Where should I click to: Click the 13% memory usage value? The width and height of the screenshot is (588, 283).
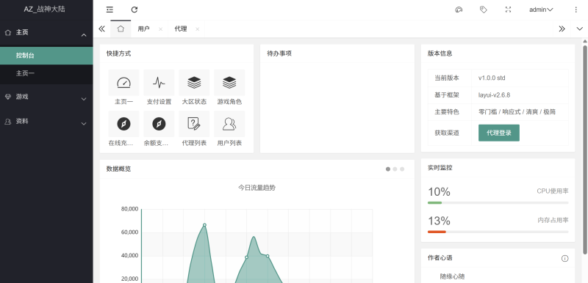[x=439, y=221]
